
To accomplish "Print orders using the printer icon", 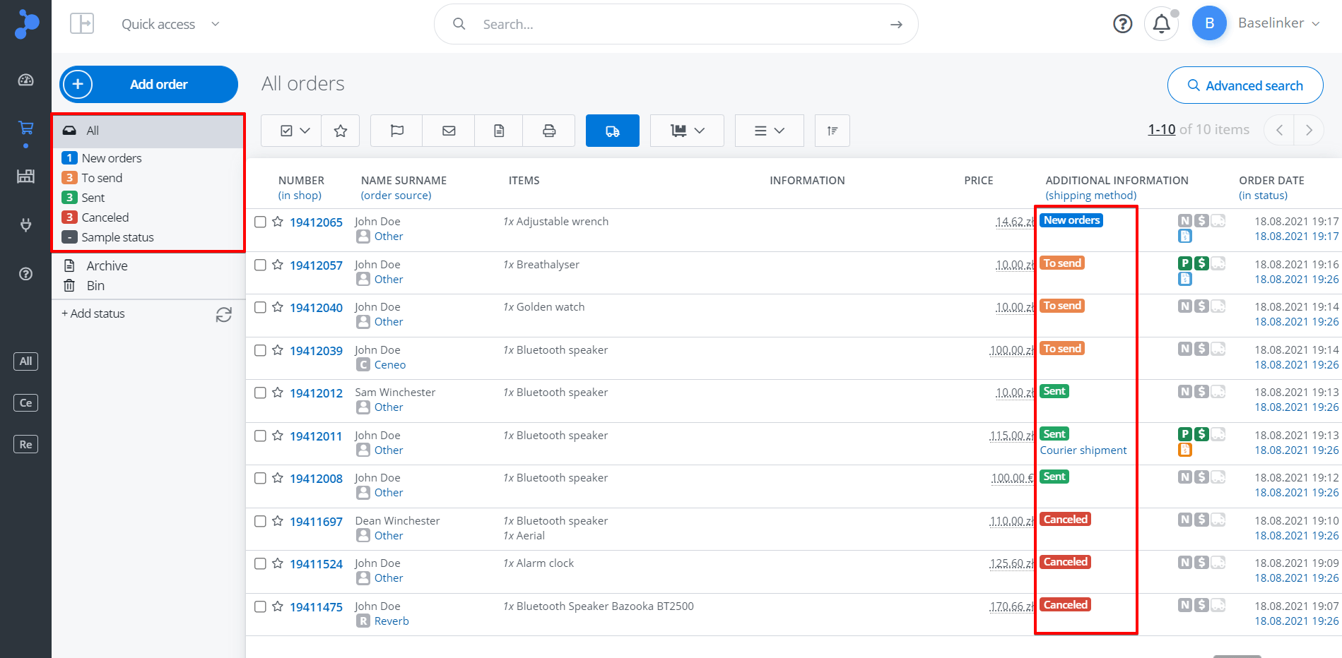I will click(549, 130).
